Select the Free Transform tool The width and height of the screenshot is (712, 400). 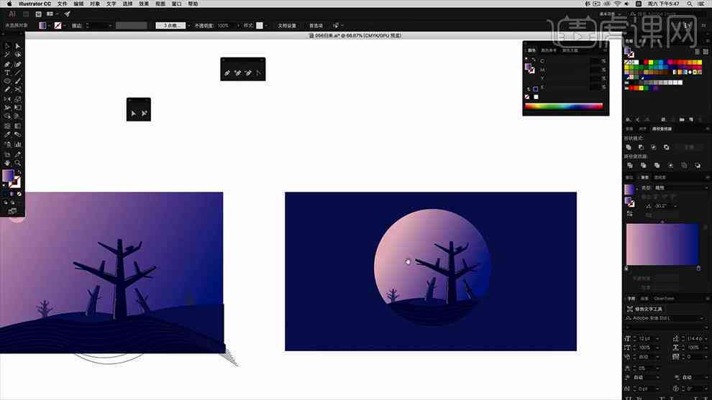[x=18, y=108]
